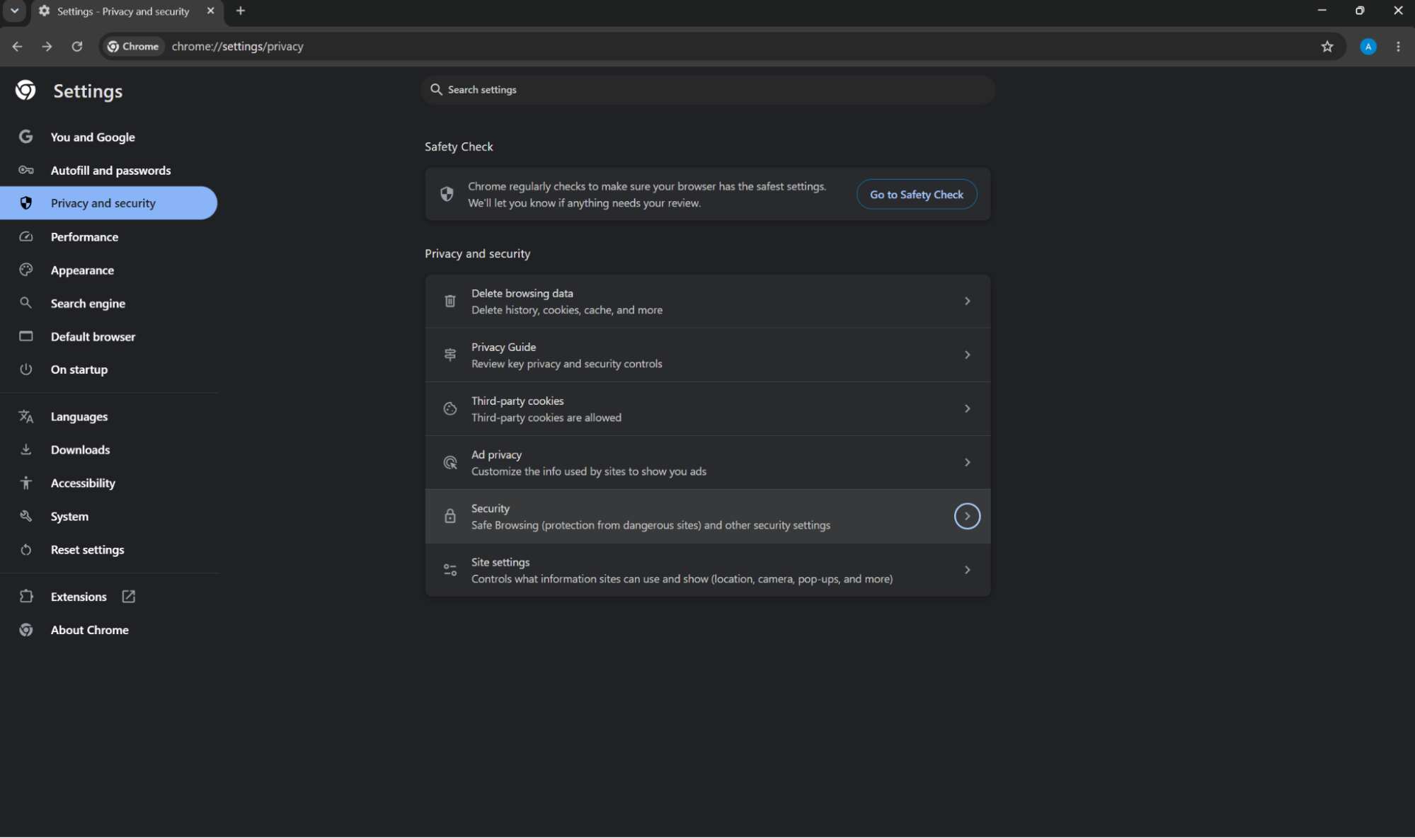The height and width of the screenshot is (838, 1415).
Task: Open About Chrome in sidebar
Action: coord(108,629)
